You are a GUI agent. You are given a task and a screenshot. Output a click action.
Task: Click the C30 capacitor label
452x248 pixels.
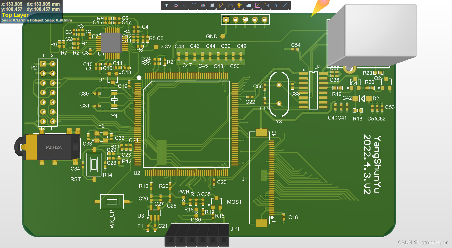pos(84,94)
